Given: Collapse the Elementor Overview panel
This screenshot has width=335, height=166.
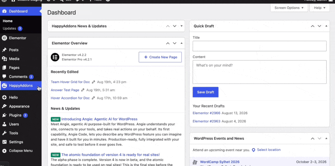Looking at the screenshot, I should 181,43.
